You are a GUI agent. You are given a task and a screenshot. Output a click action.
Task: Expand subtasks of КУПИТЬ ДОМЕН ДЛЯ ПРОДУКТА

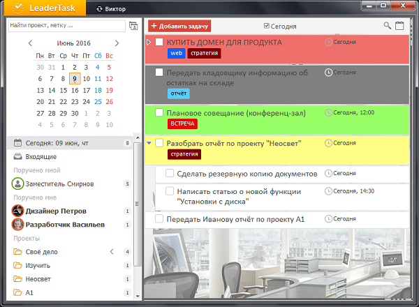click(149, 42)
